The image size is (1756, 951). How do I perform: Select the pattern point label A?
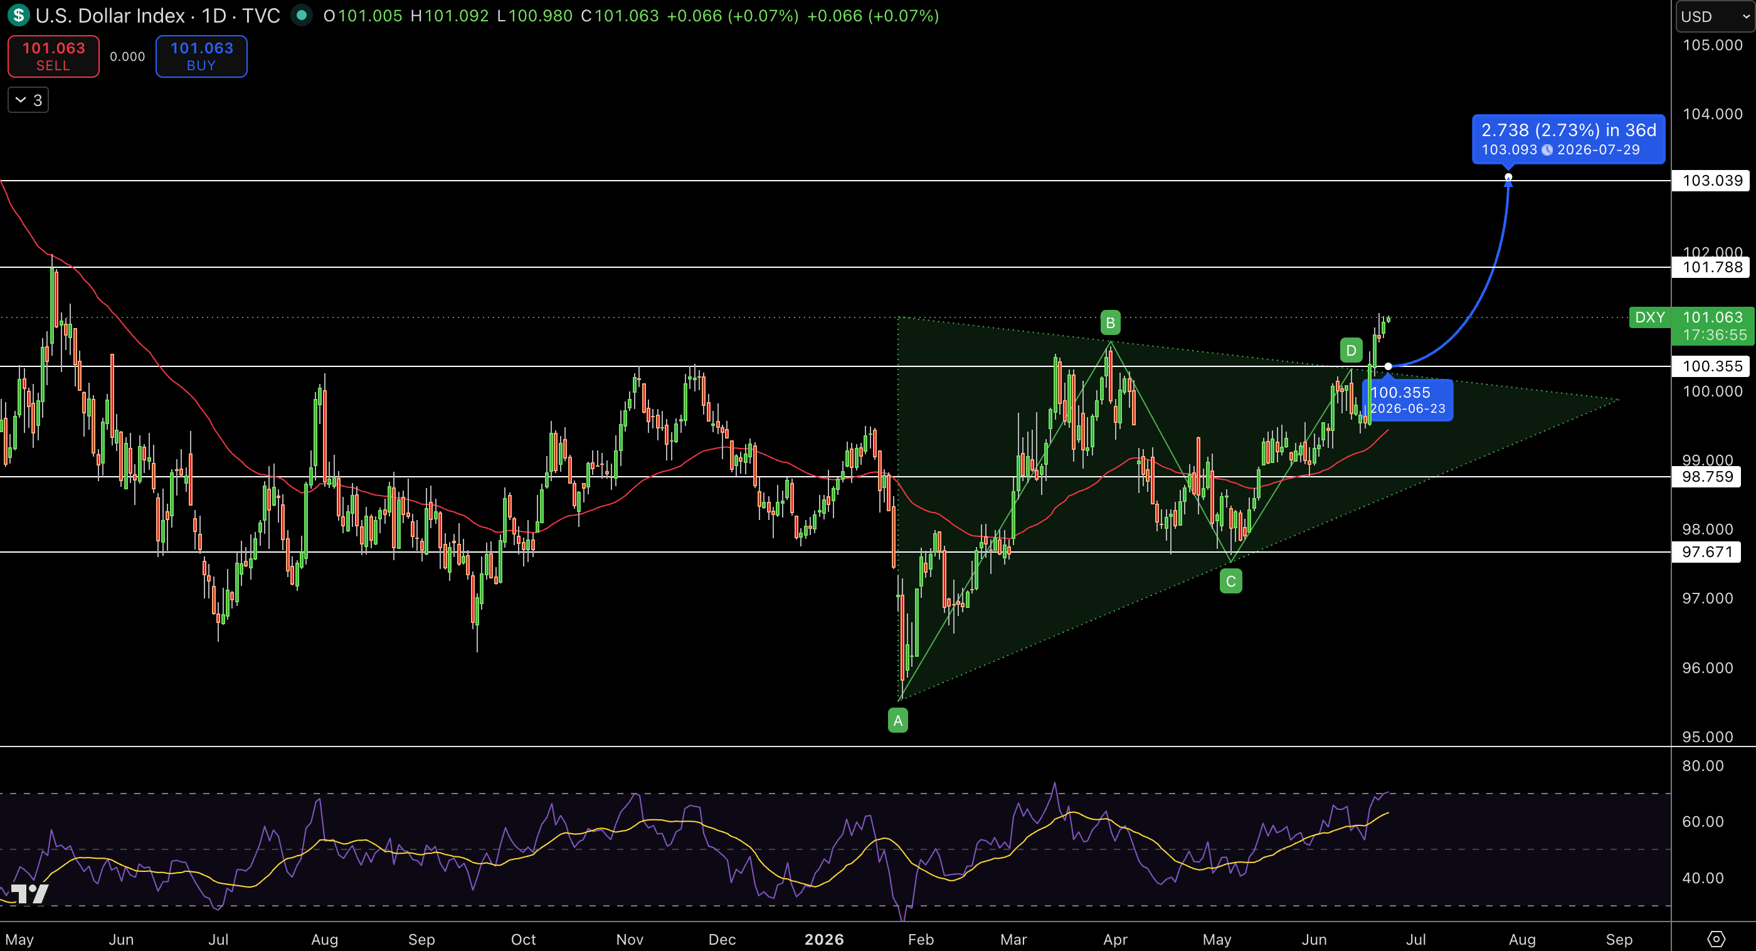[x=898, y=721]
